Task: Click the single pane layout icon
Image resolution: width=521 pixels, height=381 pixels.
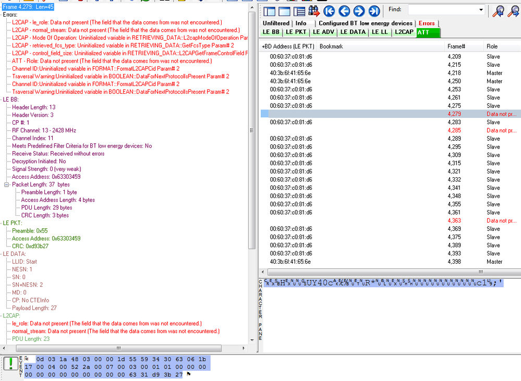Action: pos(284,11)
